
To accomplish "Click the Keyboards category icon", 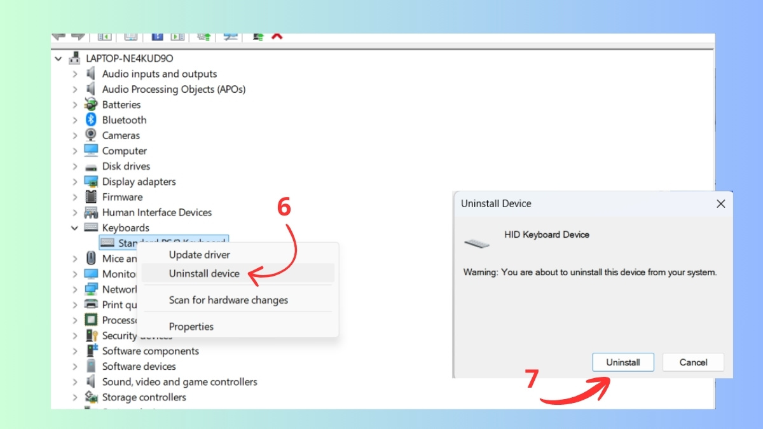I will tap(91, 228).
